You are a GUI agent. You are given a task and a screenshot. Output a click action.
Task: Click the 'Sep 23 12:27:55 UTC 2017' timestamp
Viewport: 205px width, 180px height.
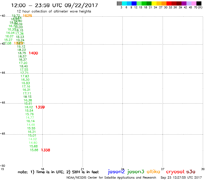pyautogui.click(x=181, y=178)
